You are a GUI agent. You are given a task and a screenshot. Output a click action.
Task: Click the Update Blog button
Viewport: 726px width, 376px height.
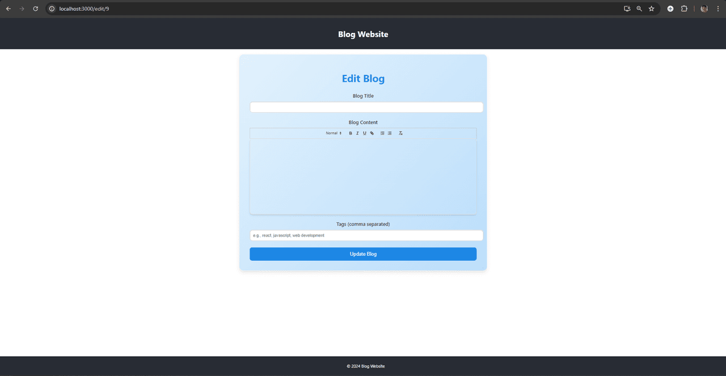coord(363,254)
